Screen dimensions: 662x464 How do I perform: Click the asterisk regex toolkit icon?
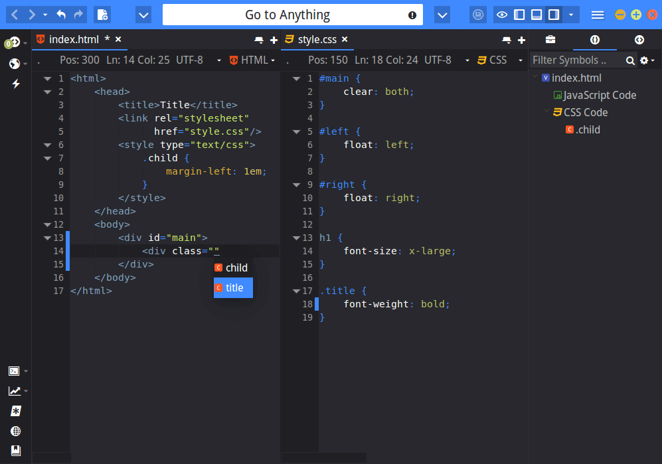click(16, 411)
